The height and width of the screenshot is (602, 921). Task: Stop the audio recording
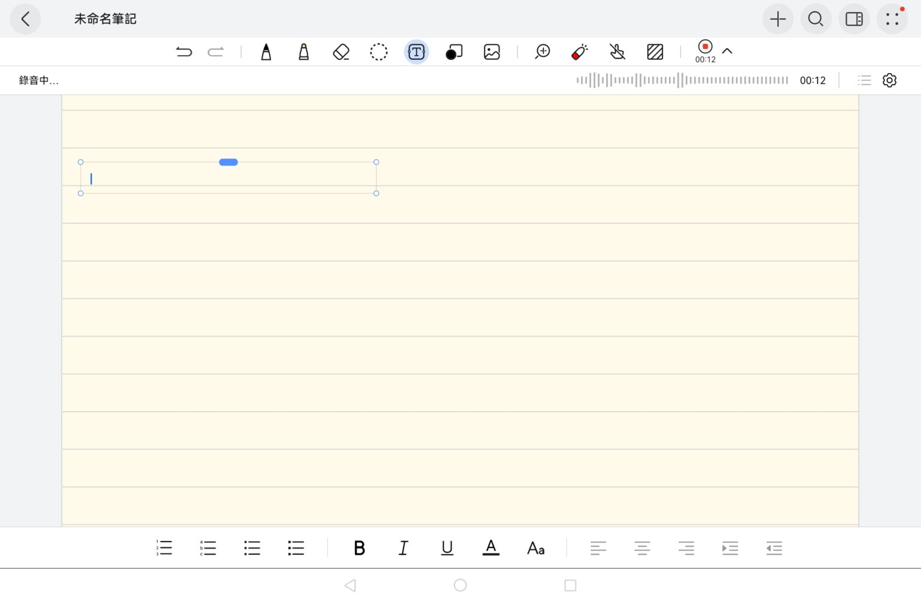(705, 47)
